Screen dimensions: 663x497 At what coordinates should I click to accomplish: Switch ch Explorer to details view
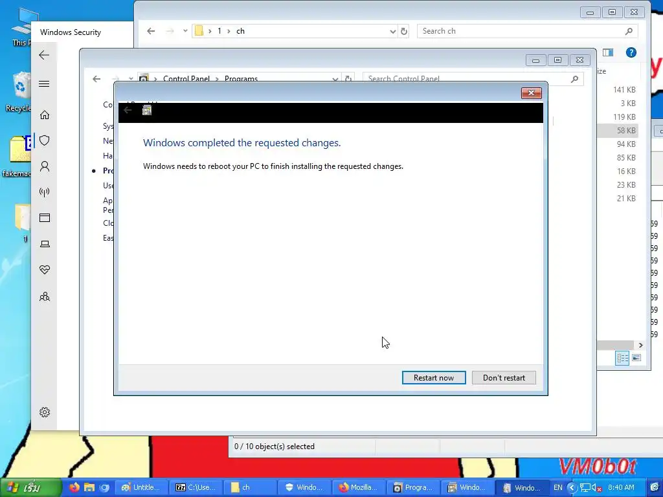pyautogui.click(x=622, y=359)
